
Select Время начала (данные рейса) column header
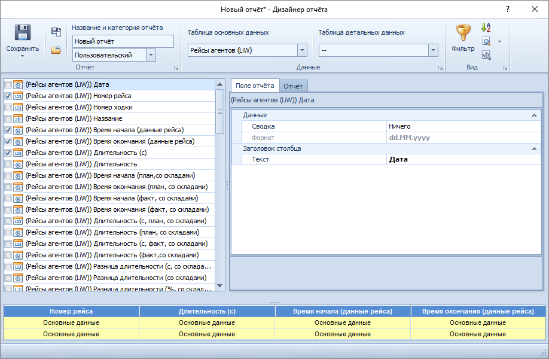[x=343, y=311]
